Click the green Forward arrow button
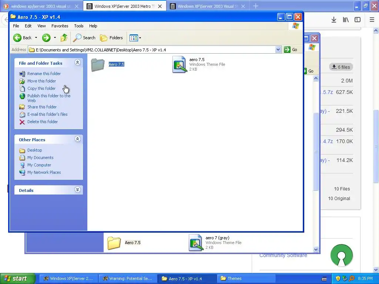Viewport: 379px width, 284px height. [x=46, y=38]
